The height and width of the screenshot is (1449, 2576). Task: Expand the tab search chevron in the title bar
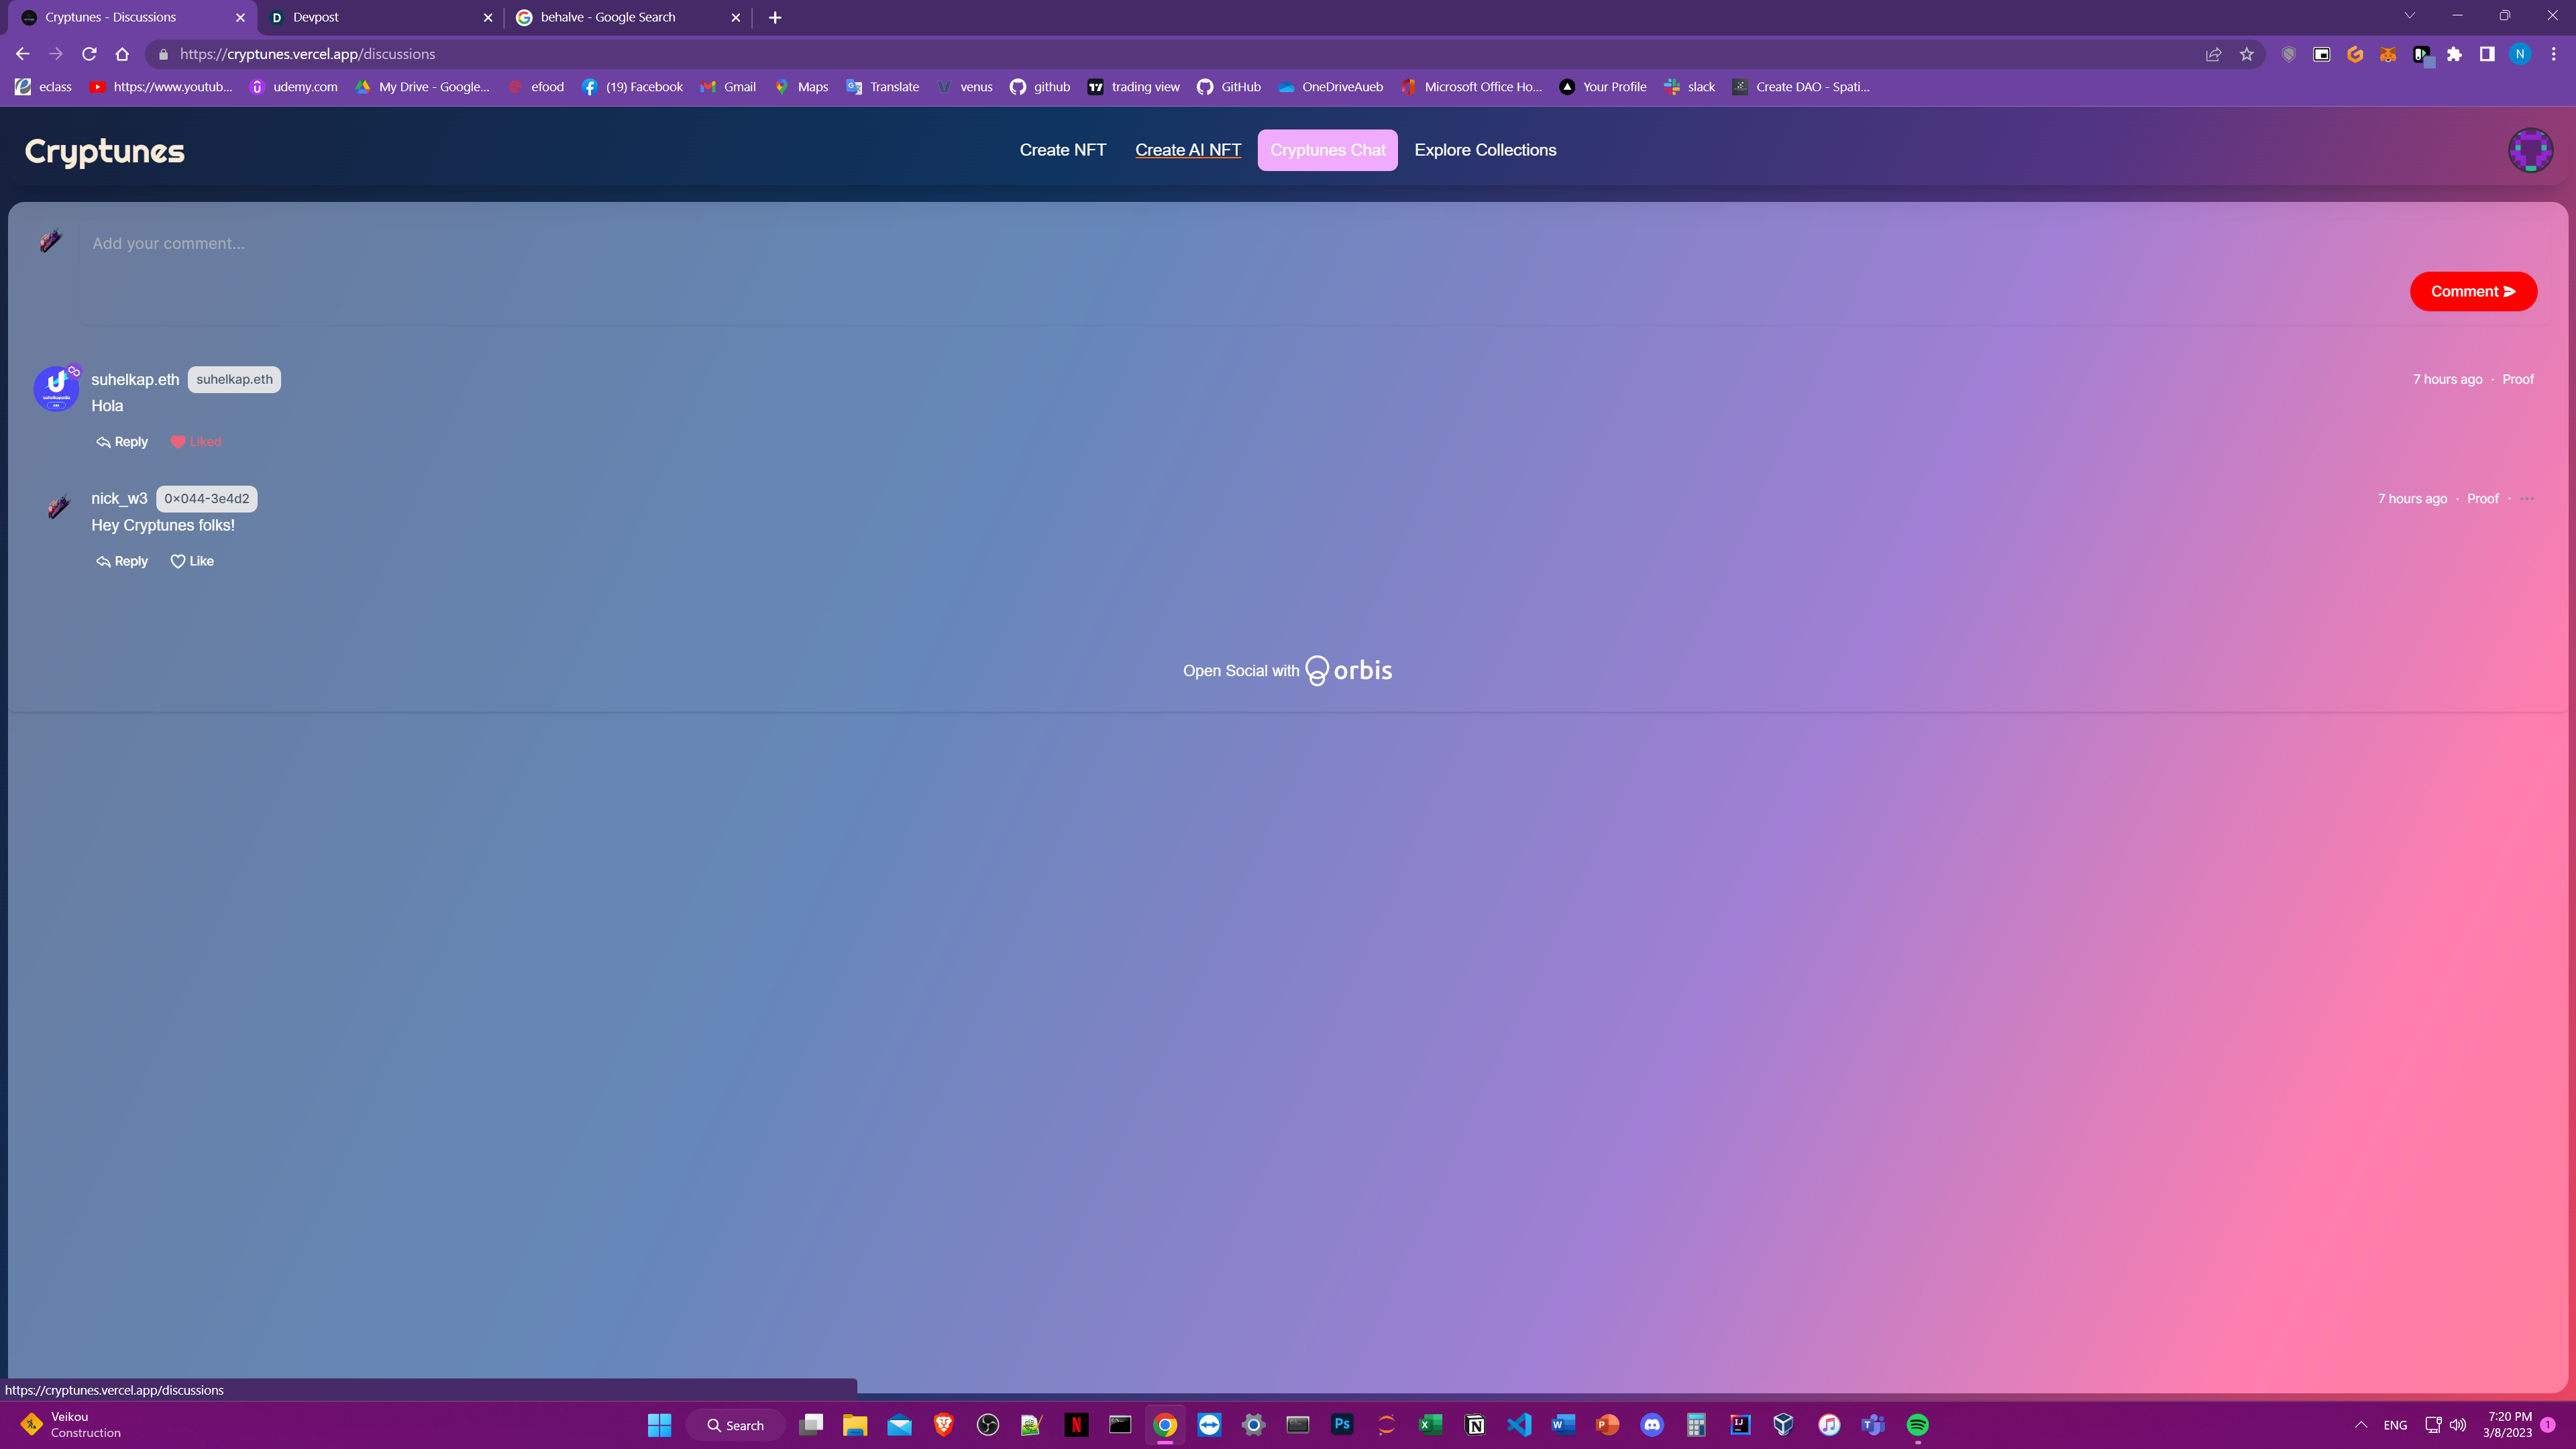tap(2409, 16)
